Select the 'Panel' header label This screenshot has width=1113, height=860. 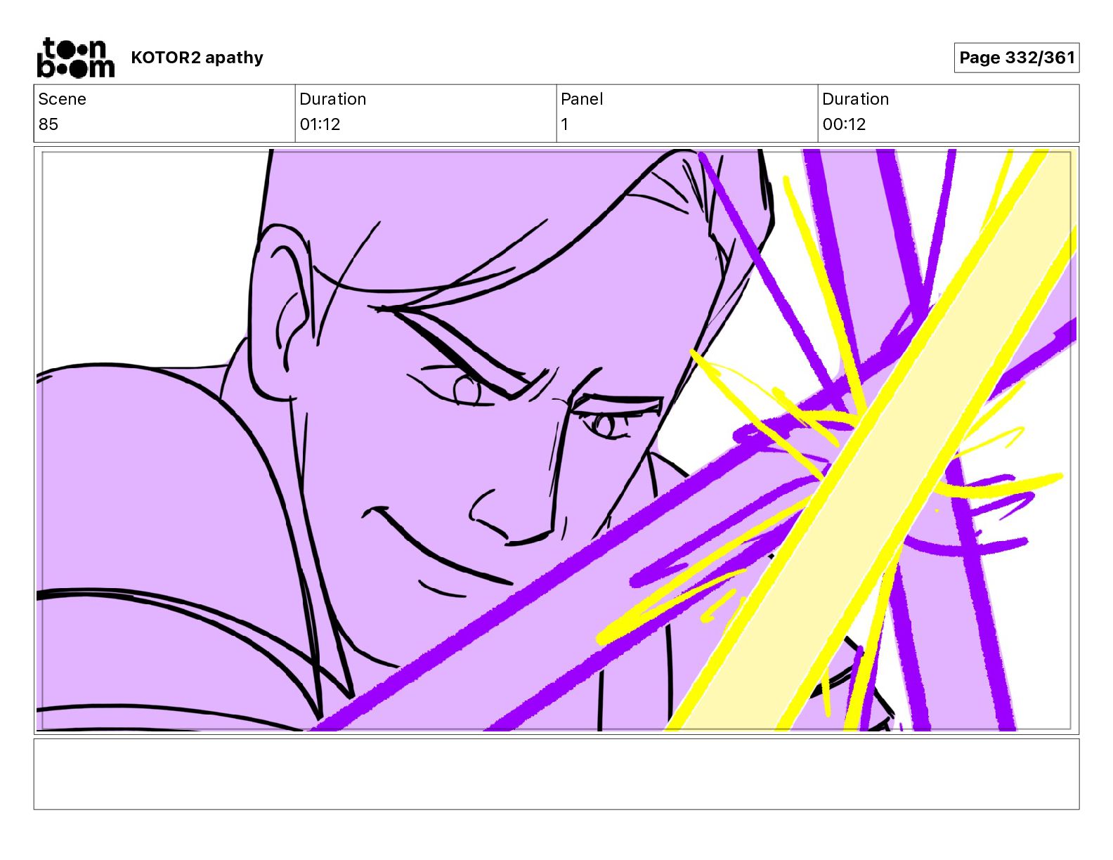pyautogui.click(x=582, y=99)
